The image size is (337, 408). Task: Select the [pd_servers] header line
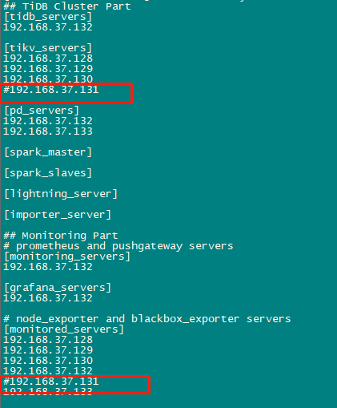click(42, 111)
